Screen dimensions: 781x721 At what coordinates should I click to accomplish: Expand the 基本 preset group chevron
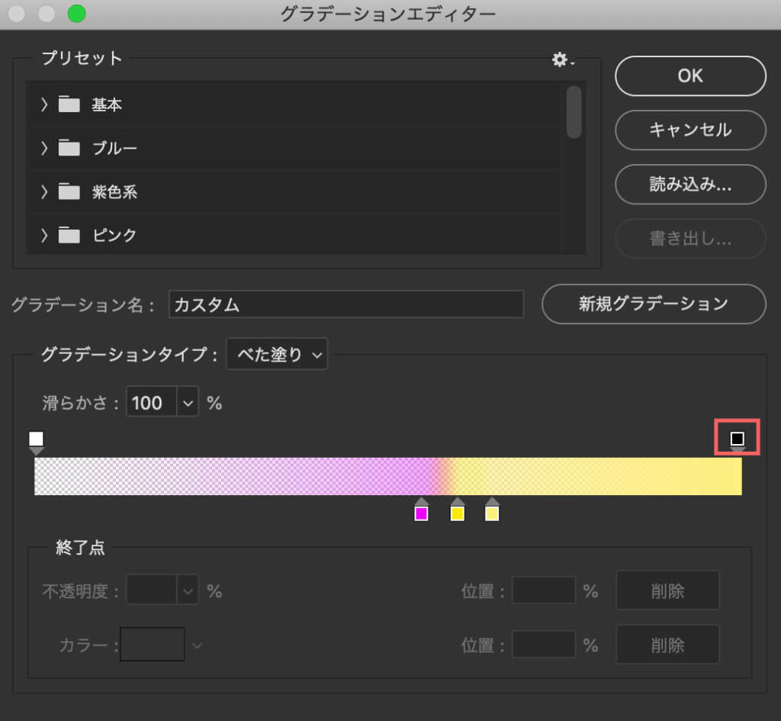(x=44, y=105)
